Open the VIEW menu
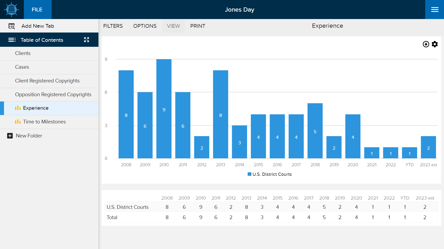 [173, 26]
